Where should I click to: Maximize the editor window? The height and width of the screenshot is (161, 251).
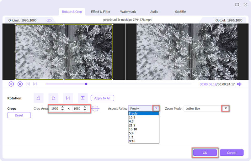click(x=237, y=4)
